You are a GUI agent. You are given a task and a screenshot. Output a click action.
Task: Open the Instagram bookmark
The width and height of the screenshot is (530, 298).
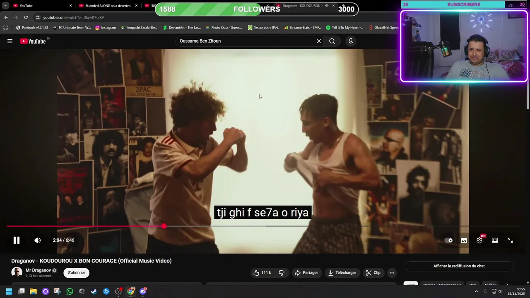[x=106, y=28]
